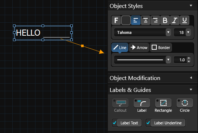The width and height of the screenshot is (198, 133).
Task: Click the font size value 18
Action: click(181, 32)
